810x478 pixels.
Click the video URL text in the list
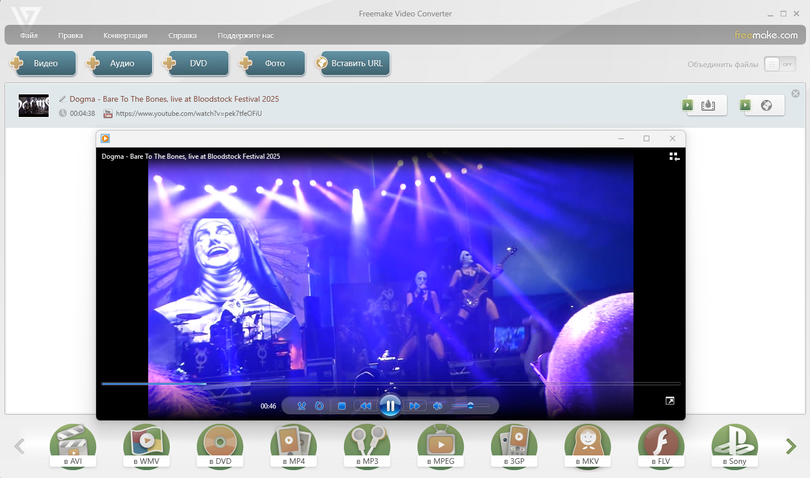(x=189, y=114)
